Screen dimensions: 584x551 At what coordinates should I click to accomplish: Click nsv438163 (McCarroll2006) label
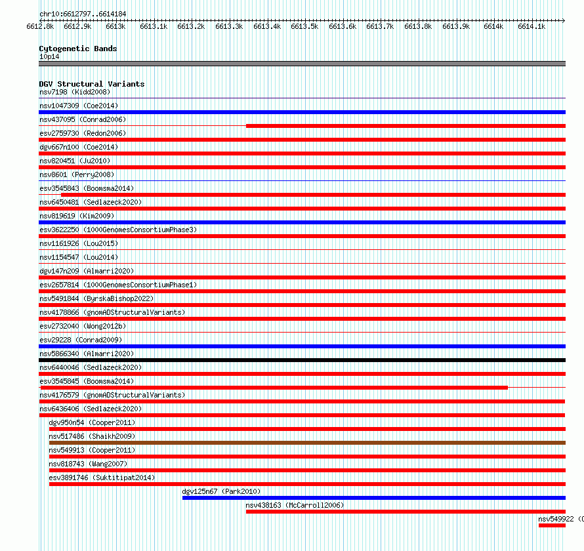pyautogui.click(x=295, y=505)
